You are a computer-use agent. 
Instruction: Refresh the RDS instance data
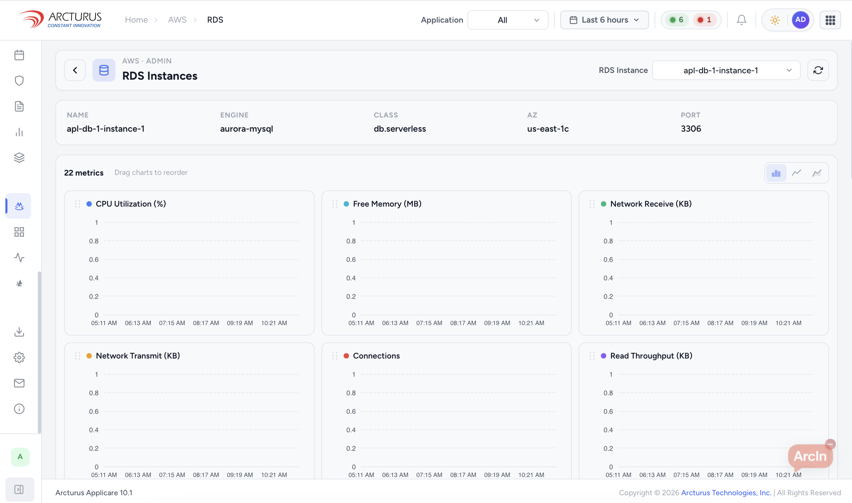[818, 70]
